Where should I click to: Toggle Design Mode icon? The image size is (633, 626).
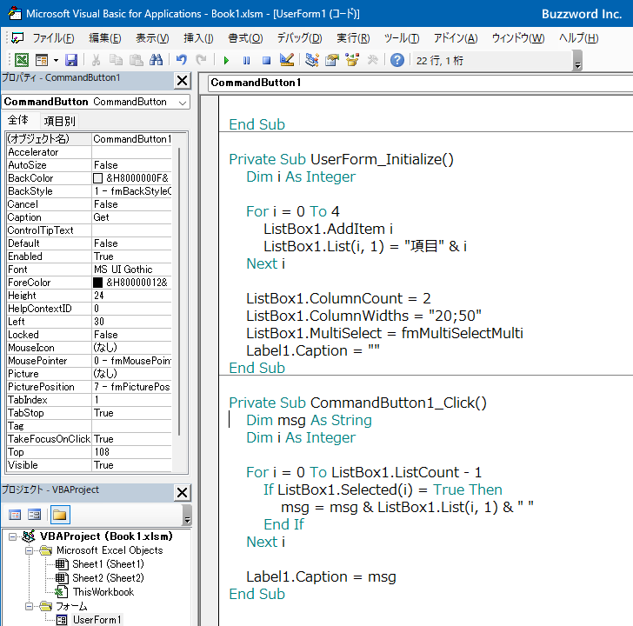[x=287, y=61]
